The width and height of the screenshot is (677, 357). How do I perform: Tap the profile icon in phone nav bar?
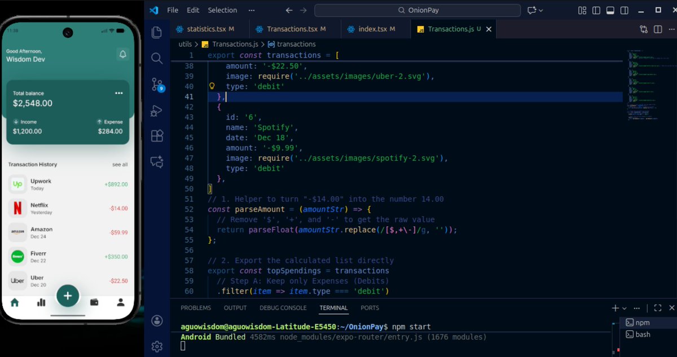click(121, 302)
